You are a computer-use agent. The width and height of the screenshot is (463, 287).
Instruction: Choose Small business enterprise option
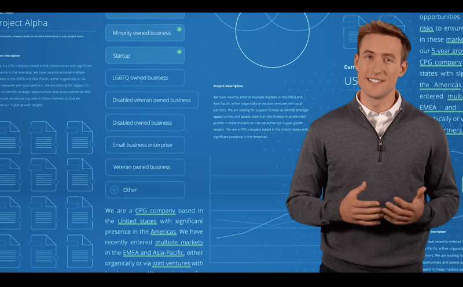tap(145, 145)
